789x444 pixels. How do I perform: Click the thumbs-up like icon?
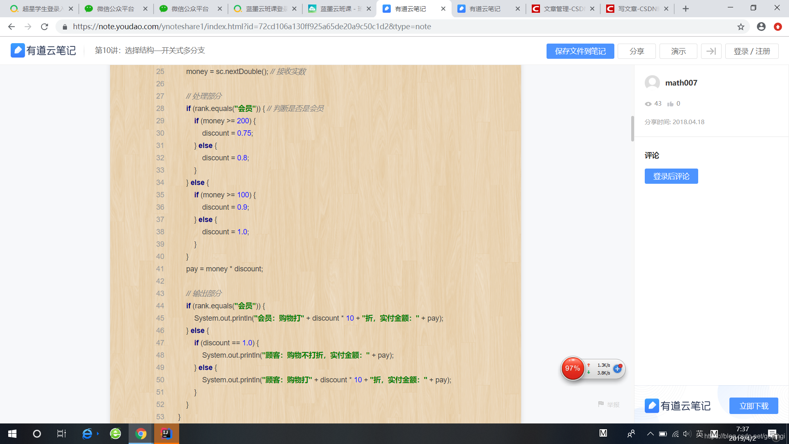pos(670,104)
